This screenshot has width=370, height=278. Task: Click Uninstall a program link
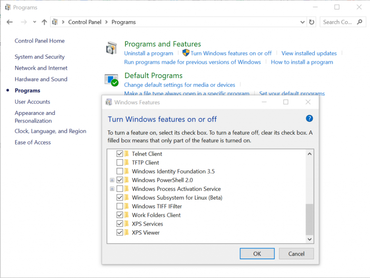149,53
